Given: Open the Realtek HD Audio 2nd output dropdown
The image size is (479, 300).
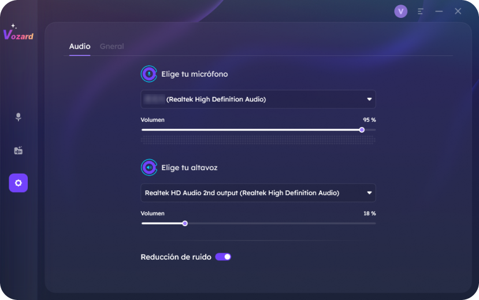Looking at the screenshot, I should point(258,193).
